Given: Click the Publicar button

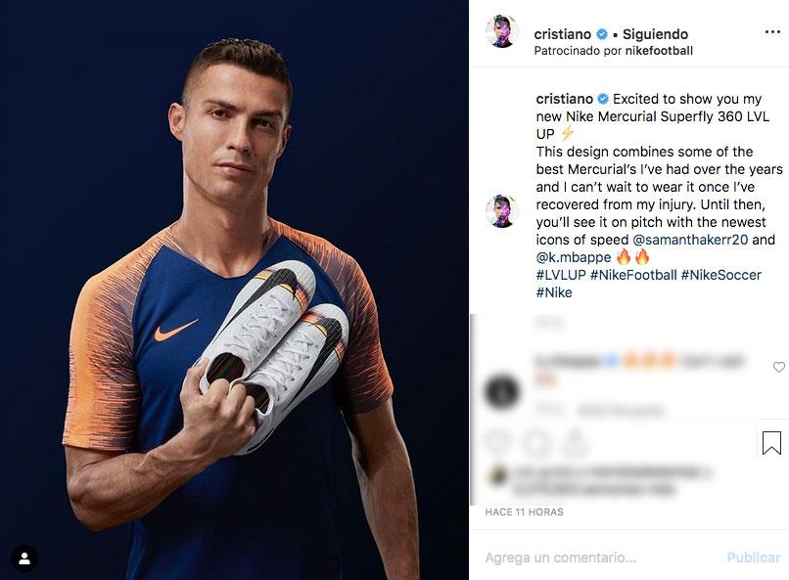Looking at the screenshot, I should (x=754, y=558).
